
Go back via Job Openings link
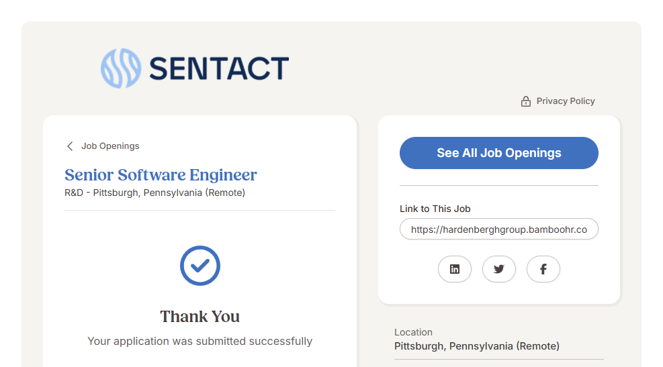tap(110, 146)
